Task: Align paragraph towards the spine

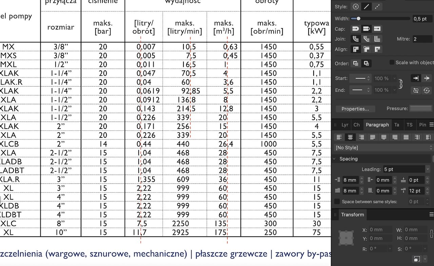Action: point(417,137)
